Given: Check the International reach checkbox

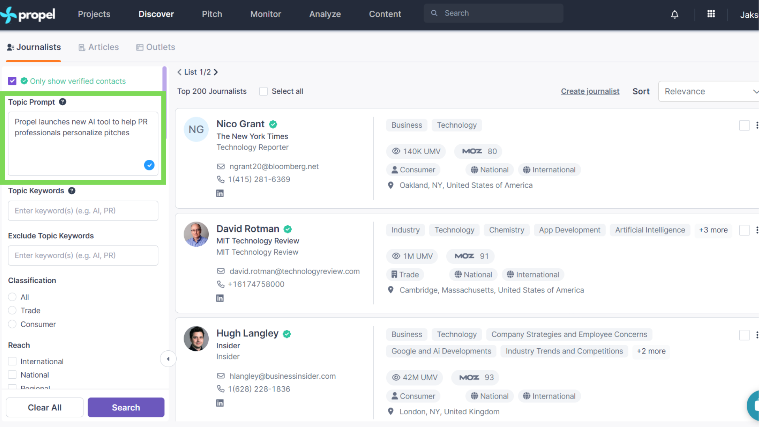Looking at the screenshot, I should click(x=12, y=361).
